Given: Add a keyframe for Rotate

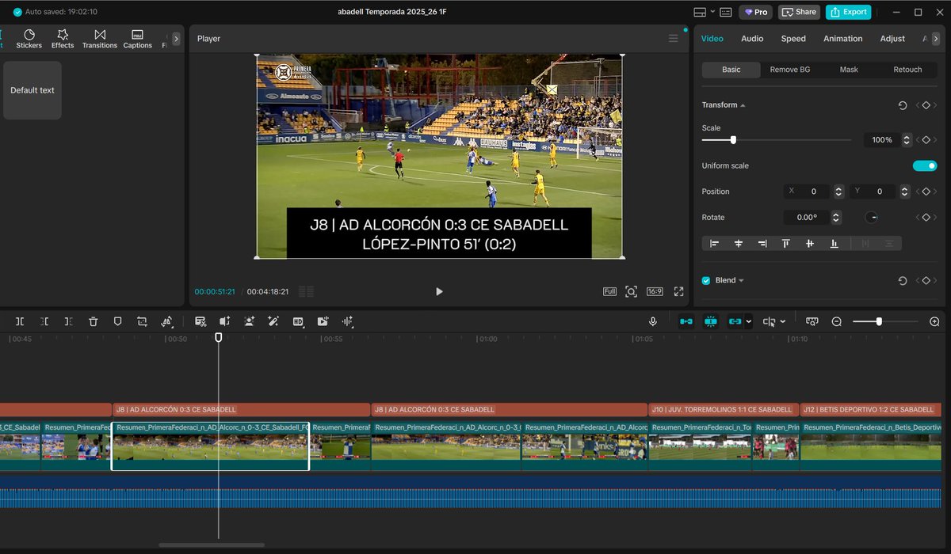Looking at the screenshot, I should pyautogui.click(x=926, y=217).
